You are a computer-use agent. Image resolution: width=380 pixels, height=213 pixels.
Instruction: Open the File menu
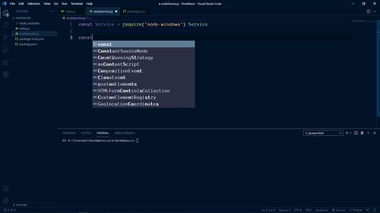[12, 4]
